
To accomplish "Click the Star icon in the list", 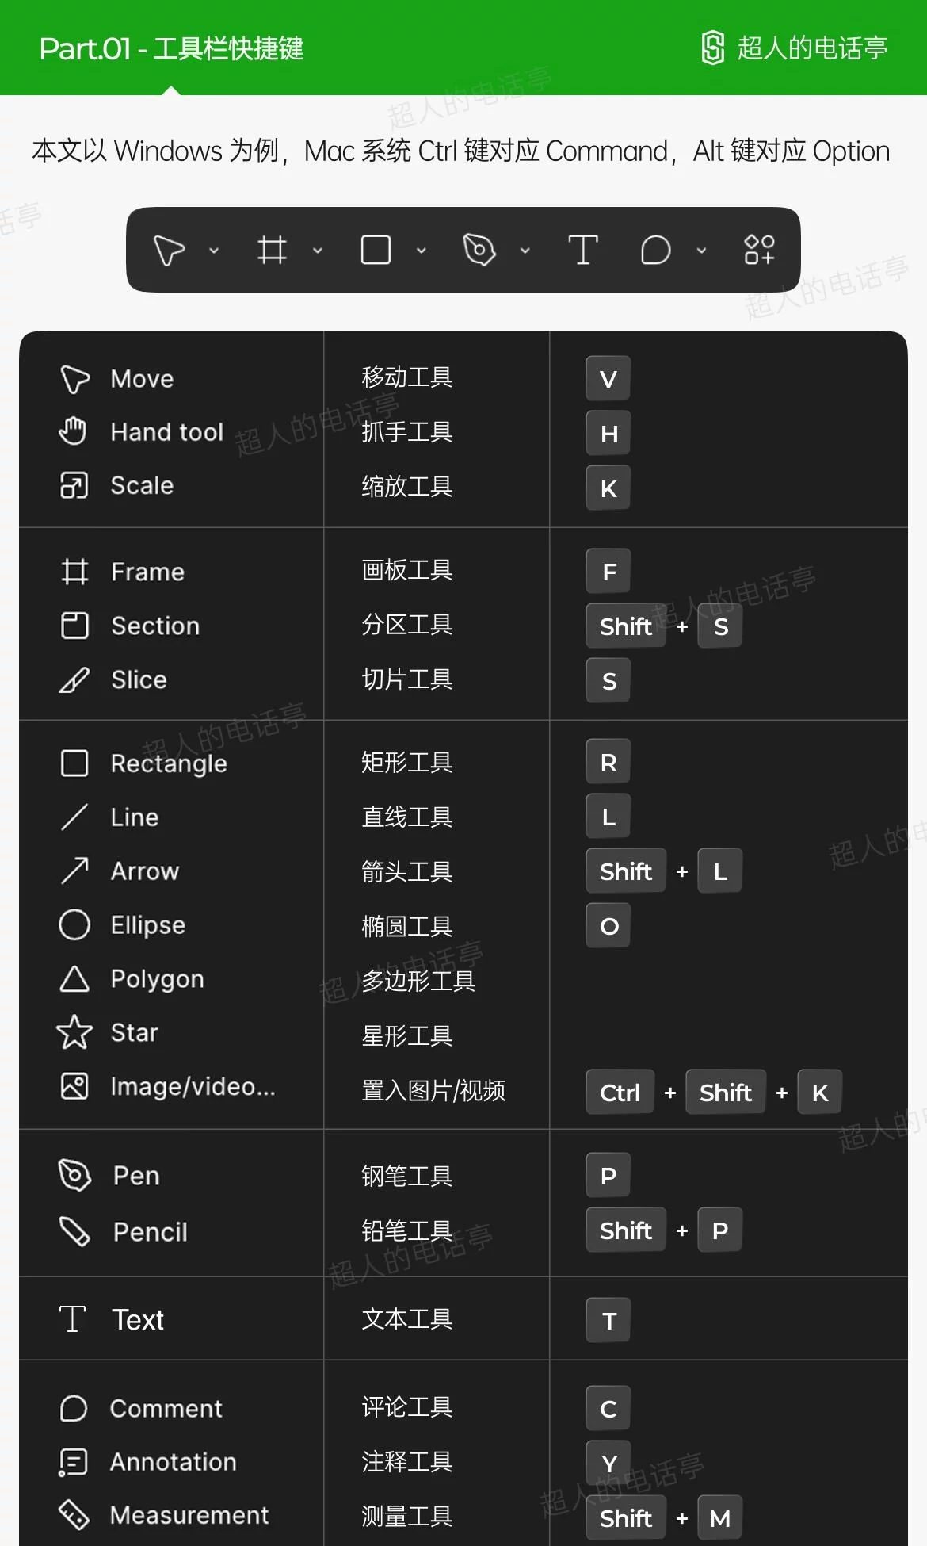I will 74,1032.
